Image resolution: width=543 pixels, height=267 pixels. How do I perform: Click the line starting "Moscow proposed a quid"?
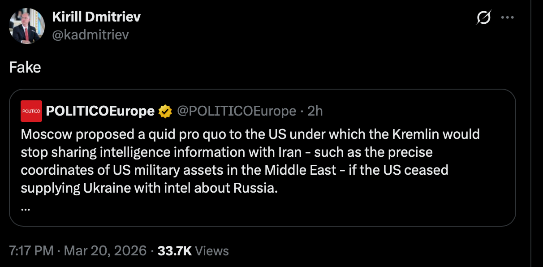pos(250,134)
